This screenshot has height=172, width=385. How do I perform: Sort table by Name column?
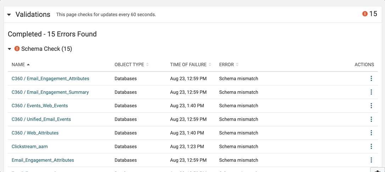(21, 65)
